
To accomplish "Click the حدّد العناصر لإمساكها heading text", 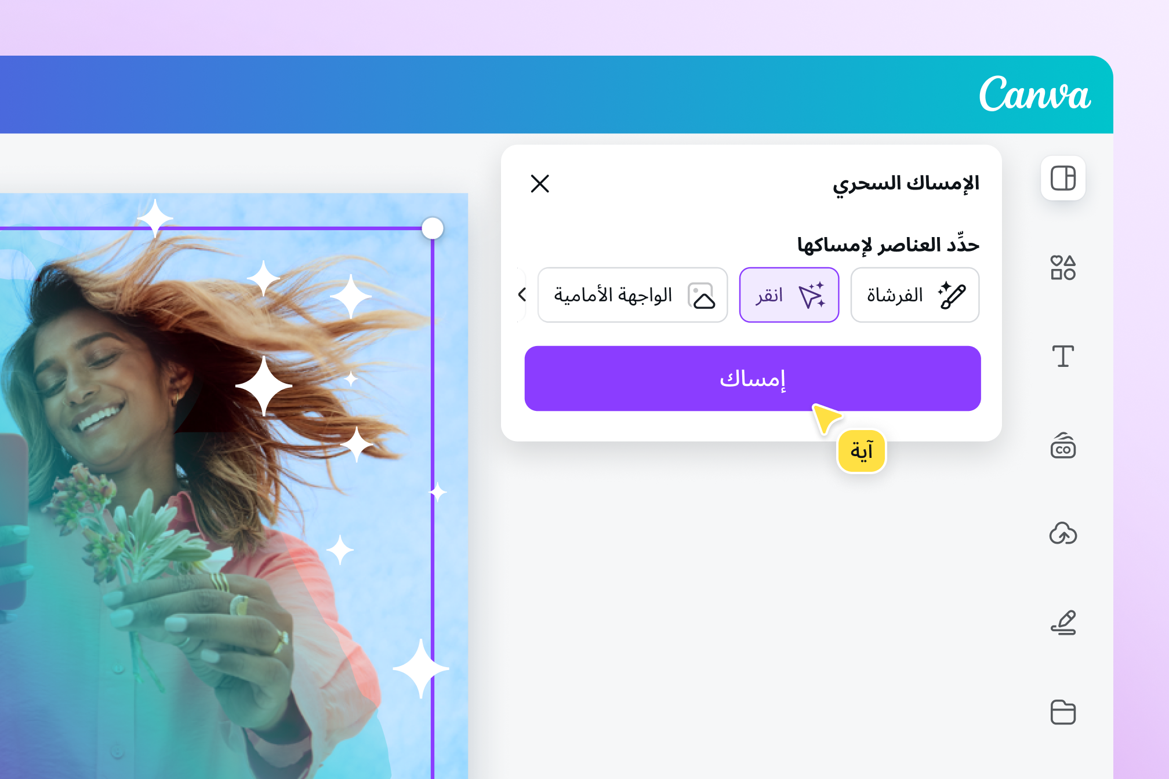I will (x=888, y=245).
